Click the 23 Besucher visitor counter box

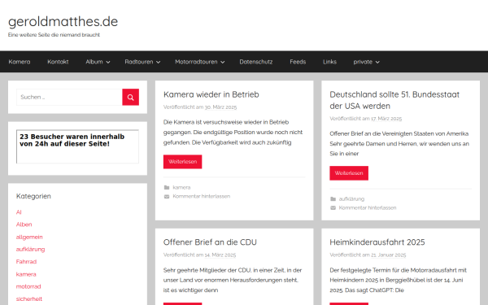(77, 146)
